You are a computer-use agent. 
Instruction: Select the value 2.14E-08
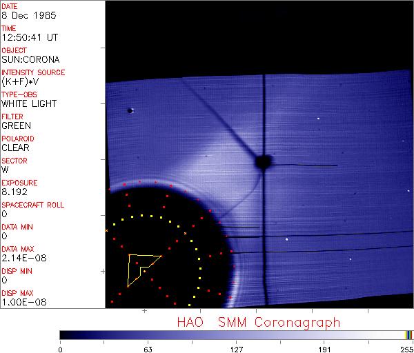[x=24, y=258]
